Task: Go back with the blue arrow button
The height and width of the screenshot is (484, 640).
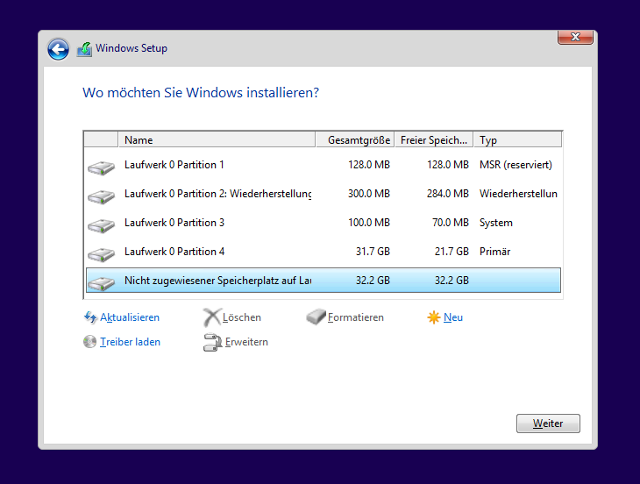Action: point(58,49)
